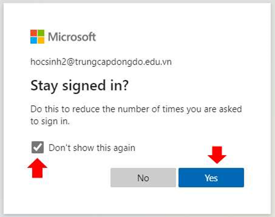Image resolution: width=275 pixels, height=217 pixels.
Task: Select the yellow square of Microsoft logo
Action: click(x=41, y=40)
